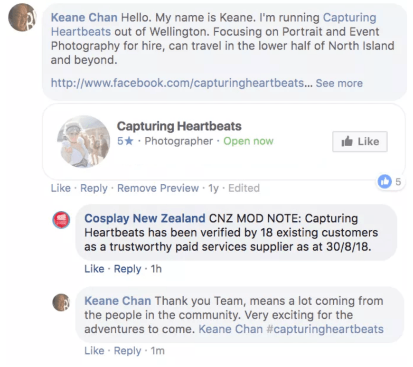Reply to the Cosplay New Zealand comment

[x=127, y=269]
